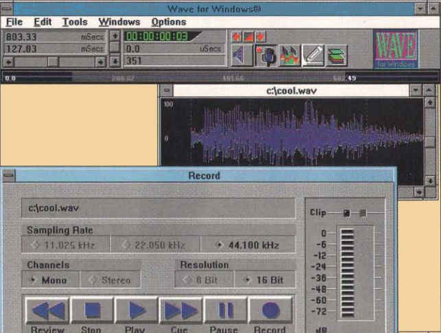Screen dimensions: 441x333
Task: Click the stacked layers tool icon
Action: pyautogui.click(x=336, y=56)
